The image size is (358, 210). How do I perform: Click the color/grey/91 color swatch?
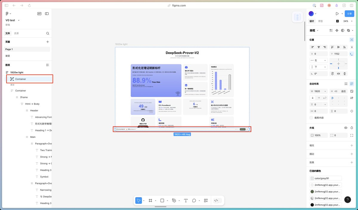click(312, 178)
